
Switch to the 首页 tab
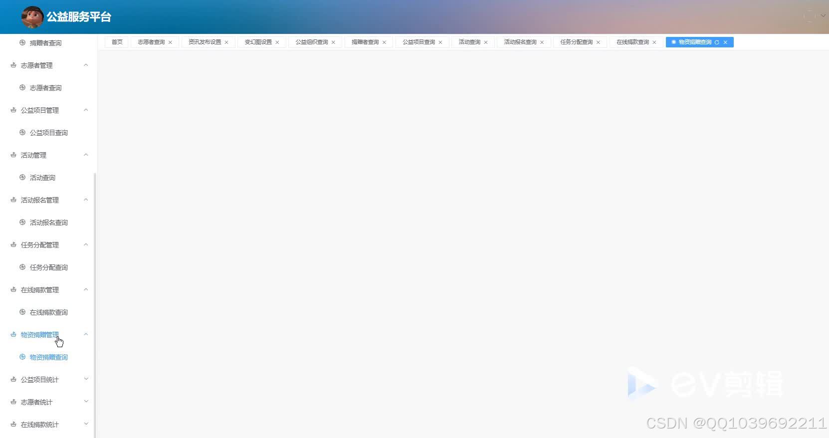coord(117,42)
